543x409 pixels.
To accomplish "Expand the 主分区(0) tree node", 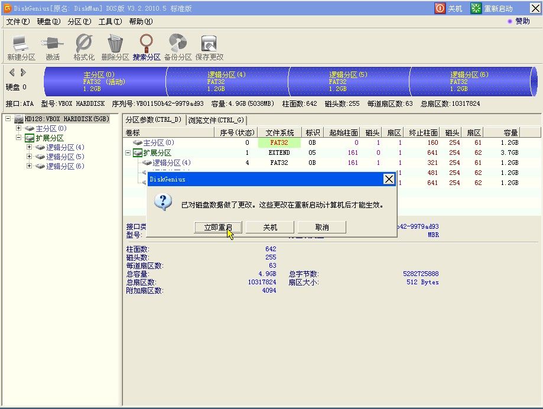I will coord(19,128).
